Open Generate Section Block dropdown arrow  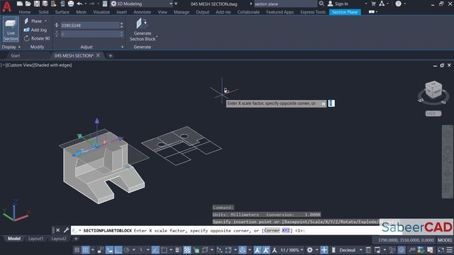click(157, 37)
